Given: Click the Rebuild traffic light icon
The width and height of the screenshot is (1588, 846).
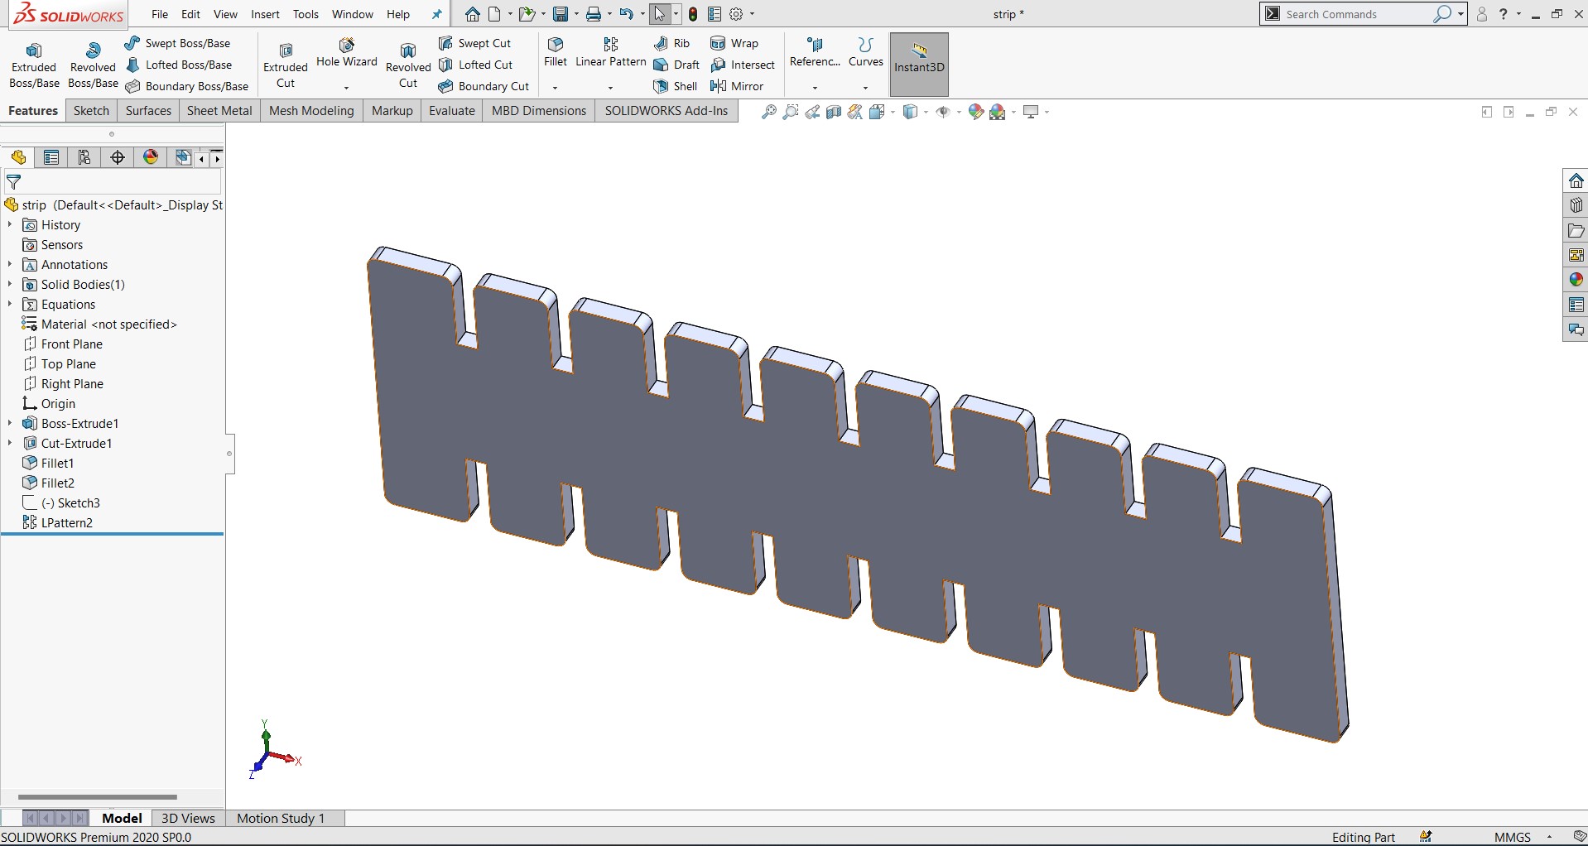Looking at the screenshot, I should pos(693,14).
